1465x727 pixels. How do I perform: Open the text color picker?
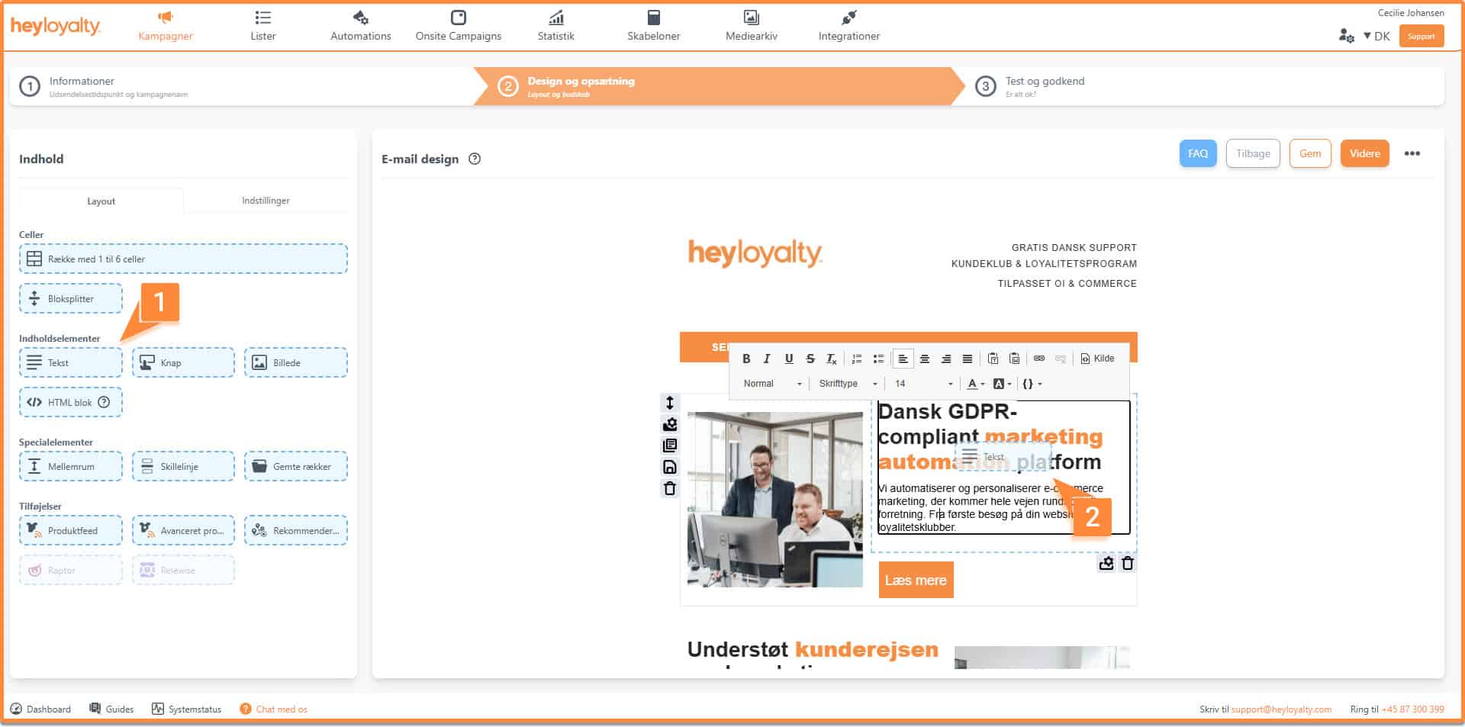point(975,384)
